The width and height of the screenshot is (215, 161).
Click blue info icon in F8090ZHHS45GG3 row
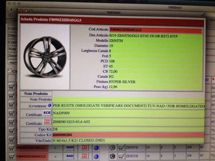[x=96, y=148]
